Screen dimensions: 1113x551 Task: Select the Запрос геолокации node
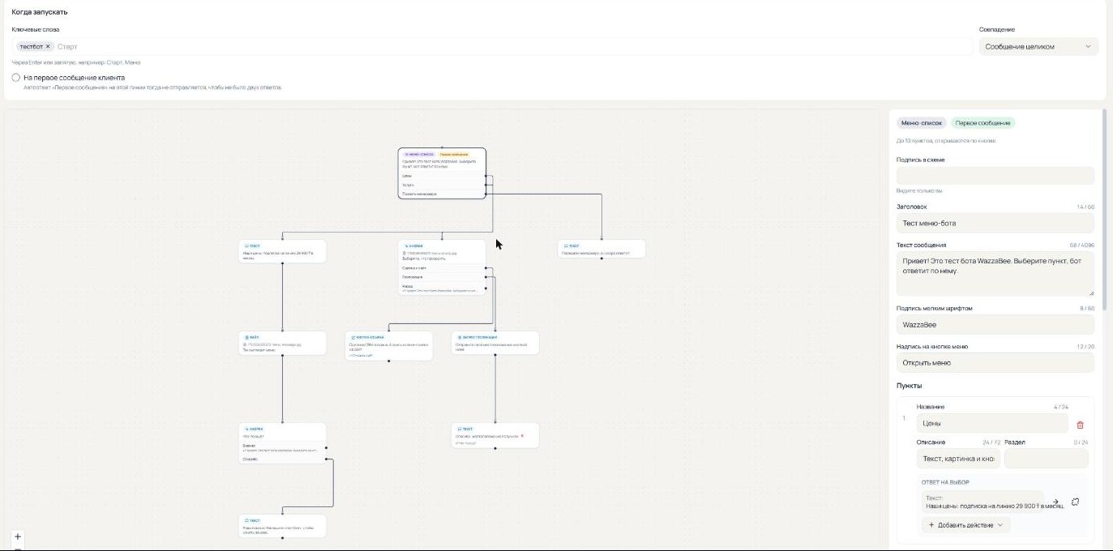(x=495, y=343)
